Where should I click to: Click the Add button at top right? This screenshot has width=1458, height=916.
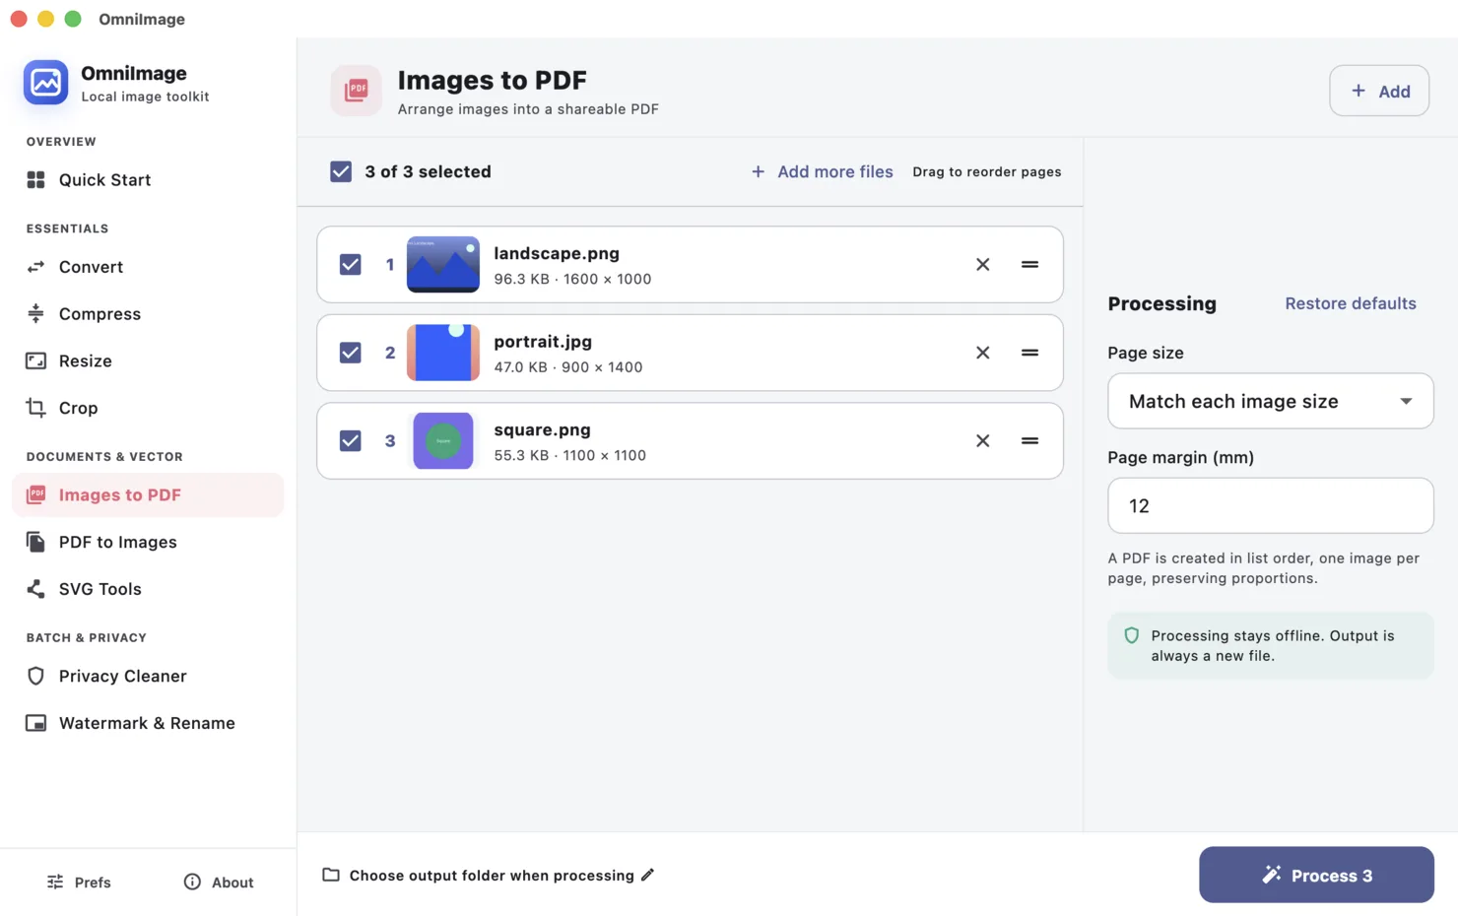pyautogui.click(x=1378, y=91)
